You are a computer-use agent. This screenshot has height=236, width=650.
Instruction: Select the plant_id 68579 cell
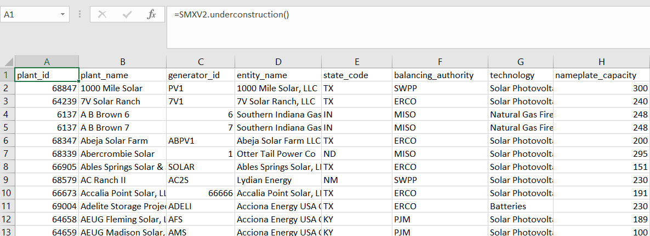tap(47, 180)
